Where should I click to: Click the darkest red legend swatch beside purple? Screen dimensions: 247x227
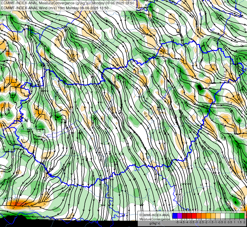[x=184, y=216]
